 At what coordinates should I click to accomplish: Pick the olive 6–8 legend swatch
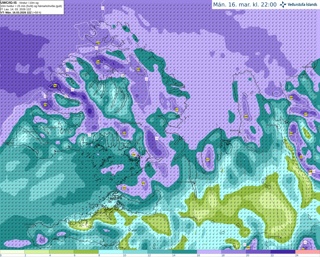tap(86, 252)
